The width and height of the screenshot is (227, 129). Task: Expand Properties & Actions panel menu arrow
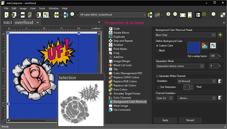224,23
